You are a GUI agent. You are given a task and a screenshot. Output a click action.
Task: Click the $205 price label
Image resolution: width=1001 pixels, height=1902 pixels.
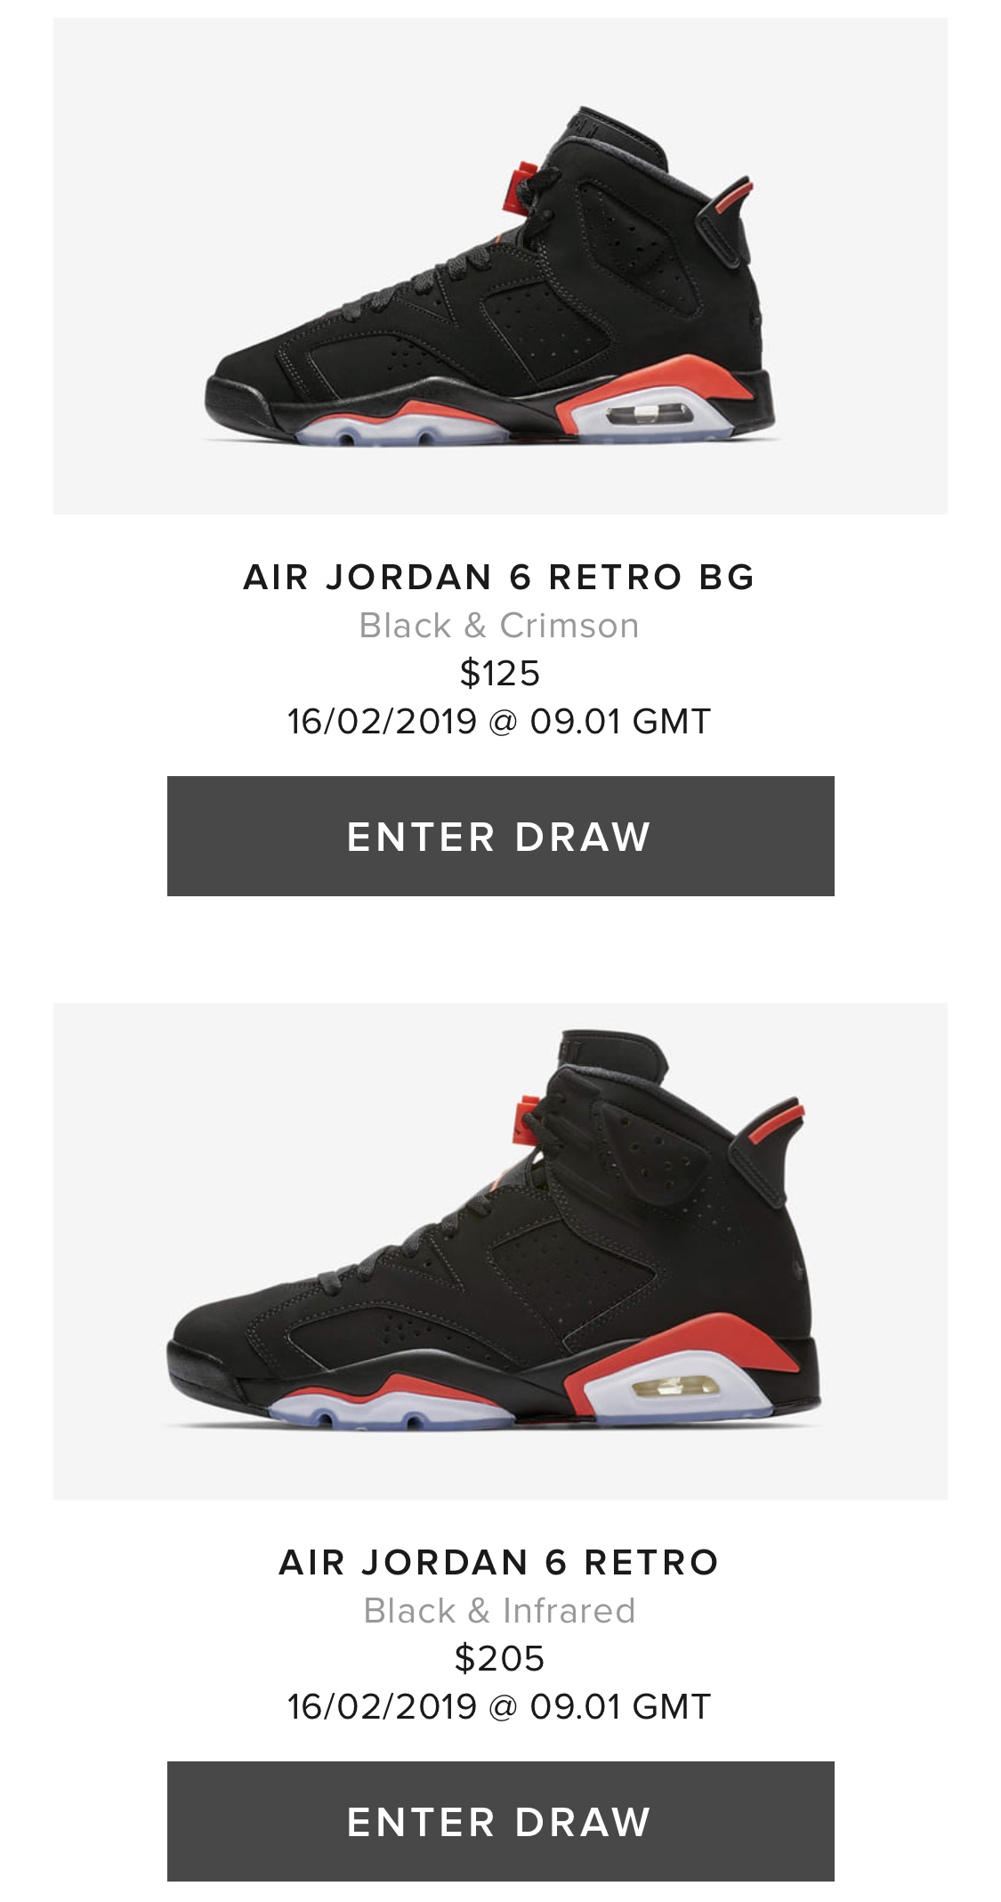(499, 1659)
